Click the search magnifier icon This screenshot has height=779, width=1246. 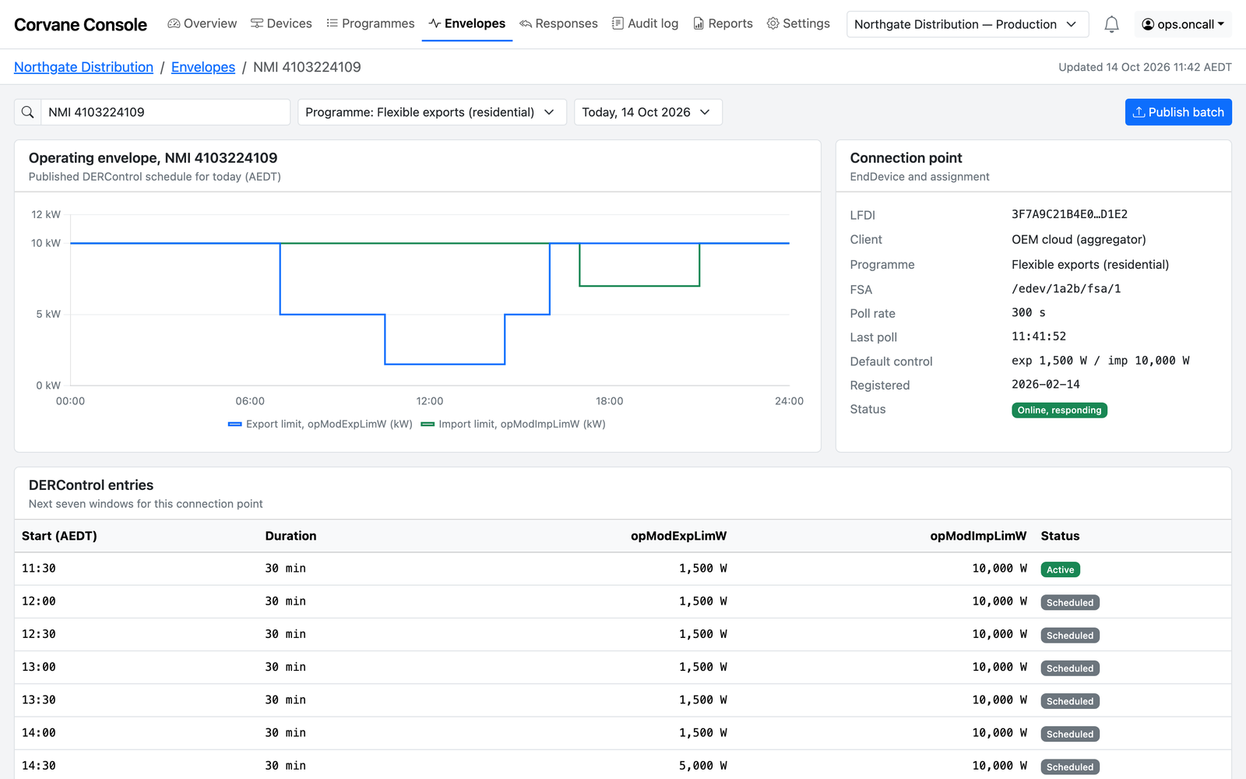[28, 112]
